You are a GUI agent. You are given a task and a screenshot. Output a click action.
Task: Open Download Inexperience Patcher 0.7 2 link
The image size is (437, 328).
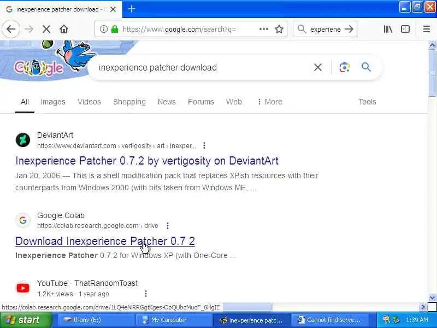click(x=105, y=241)
